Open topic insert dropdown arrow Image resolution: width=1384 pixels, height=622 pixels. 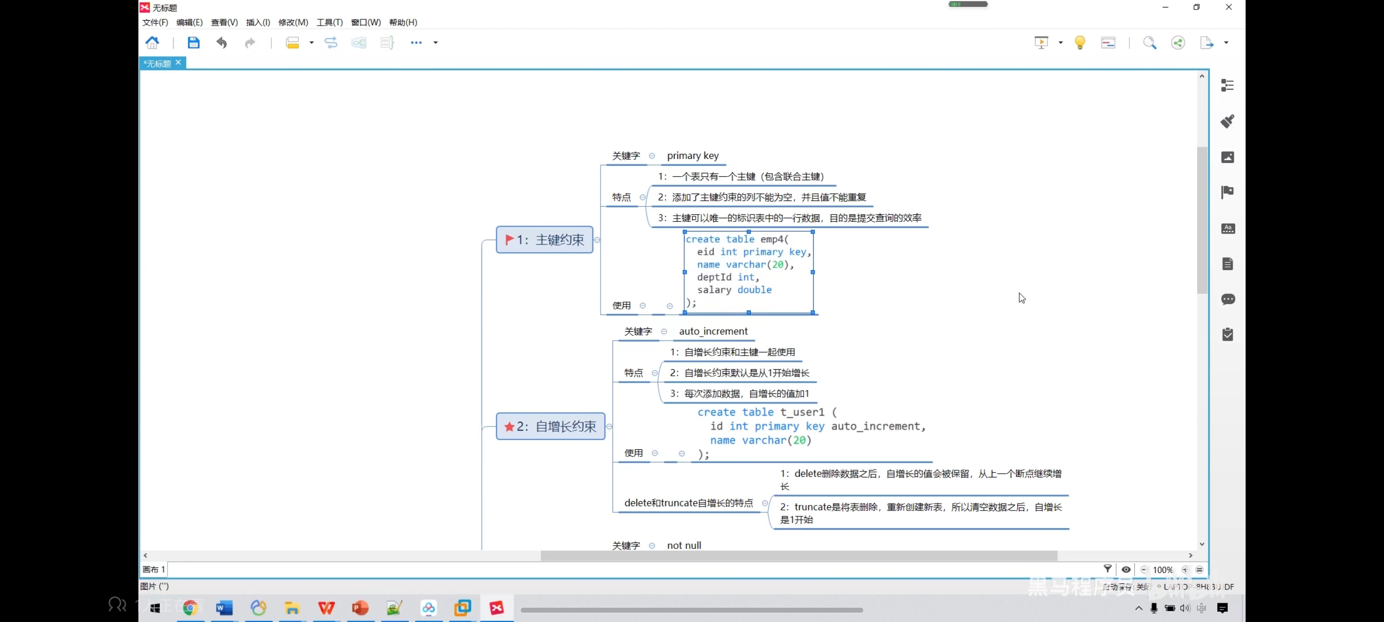point(311,42)
